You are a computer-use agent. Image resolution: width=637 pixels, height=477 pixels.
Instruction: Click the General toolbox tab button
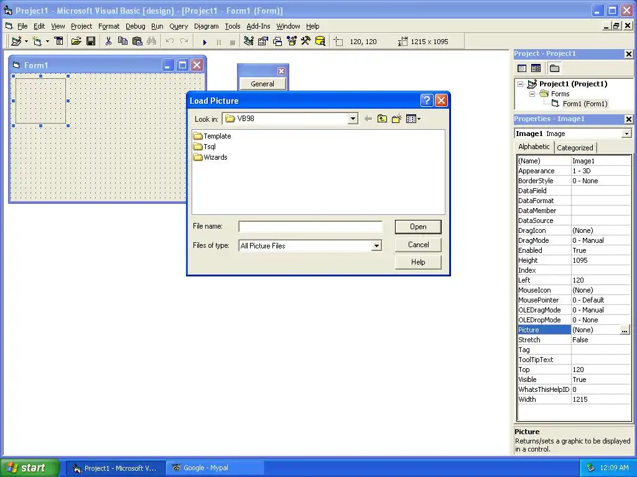(263, 84)
